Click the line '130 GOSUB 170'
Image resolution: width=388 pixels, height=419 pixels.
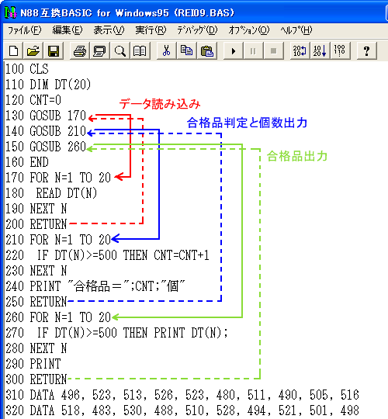coord(46,116)
